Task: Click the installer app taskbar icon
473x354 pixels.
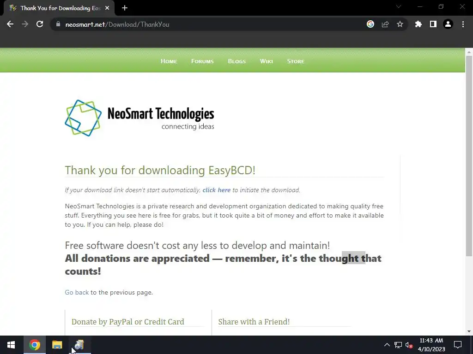Action: [x=79, y=345]
